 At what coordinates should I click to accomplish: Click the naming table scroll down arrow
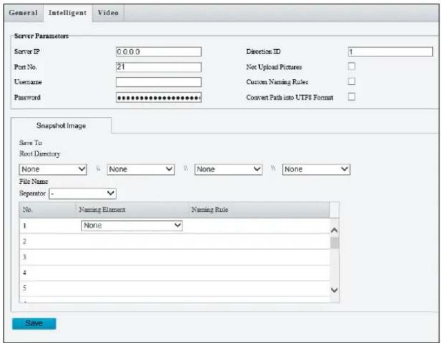[334, 290]
